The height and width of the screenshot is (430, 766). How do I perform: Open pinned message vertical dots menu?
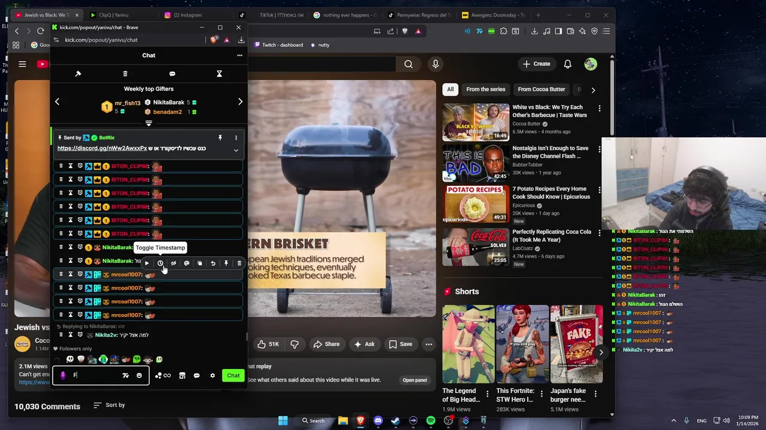pyautogui.click(x=236, y=138)
